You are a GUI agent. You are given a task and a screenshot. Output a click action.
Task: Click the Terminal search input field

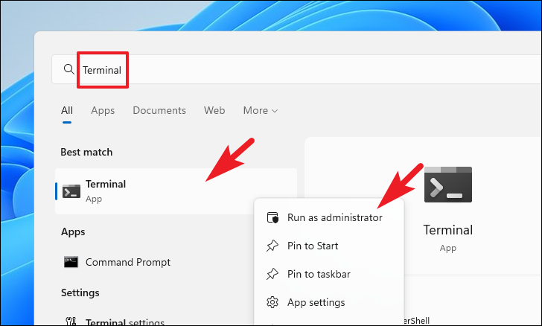point(296,69)
